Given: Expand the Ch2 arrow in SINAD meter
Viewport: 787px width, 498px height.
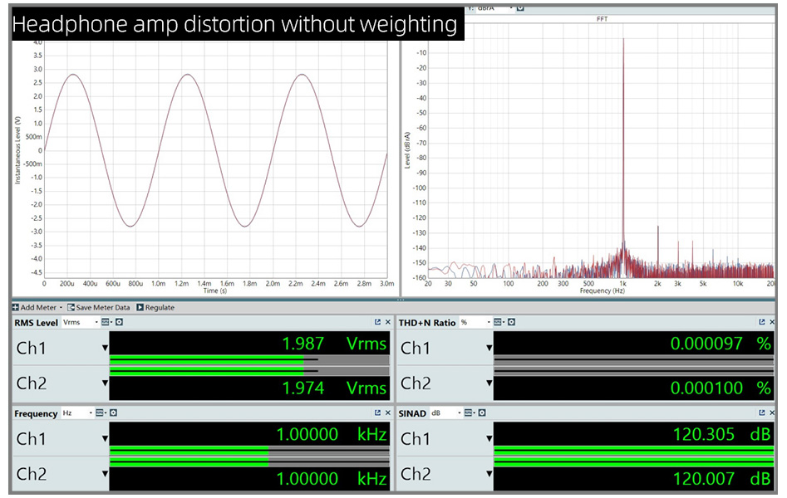Looking at the screenshot, I should [489, 475].
